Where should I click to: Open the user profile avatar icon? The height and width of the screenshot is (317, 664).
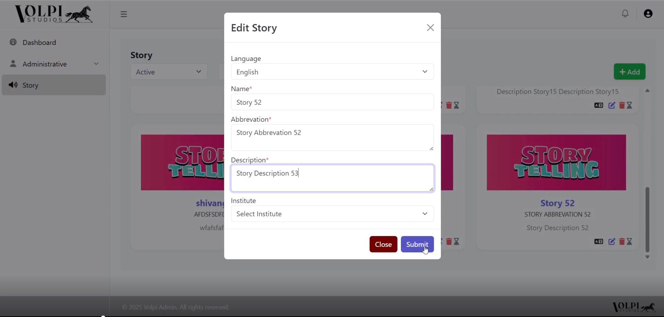point(648,14)
